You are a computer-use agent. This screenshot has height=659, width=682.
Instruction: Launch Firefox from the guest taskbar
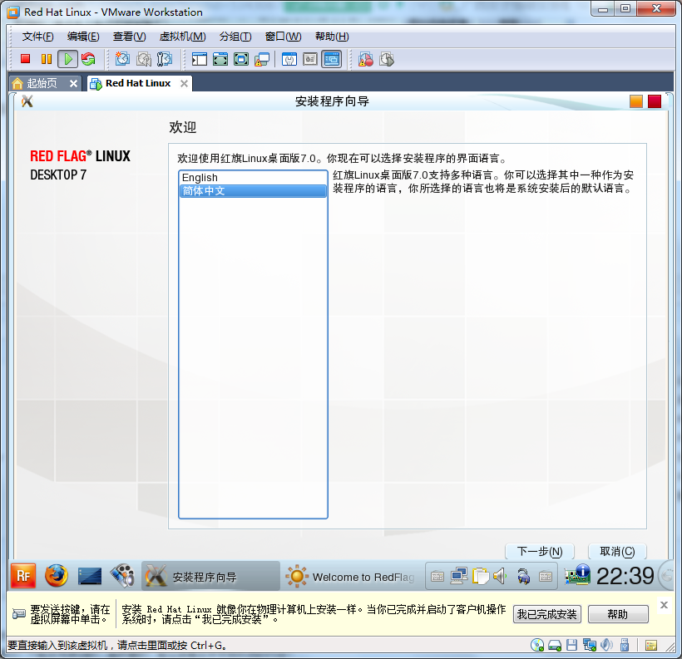56,576
